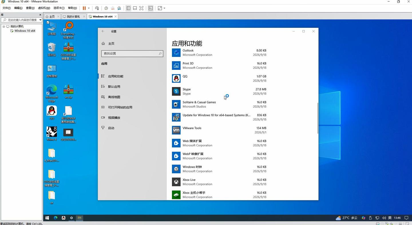The image size is (412, 225).
Task: Open the library search dropdown arrow
Action: click(40, 20)
